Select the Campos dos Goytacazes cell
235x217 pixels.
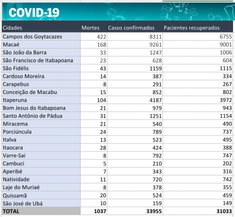tap(32, 37)
